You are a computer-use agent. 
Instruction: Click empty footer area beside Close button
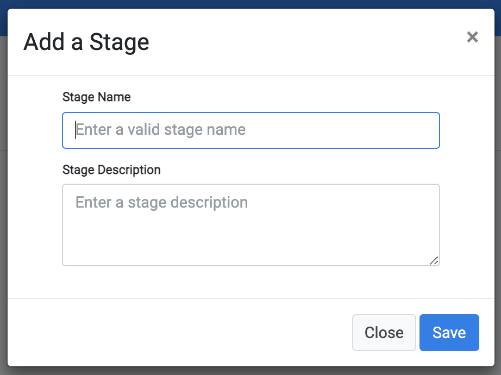pyautogui.click(x=179, y=333)
